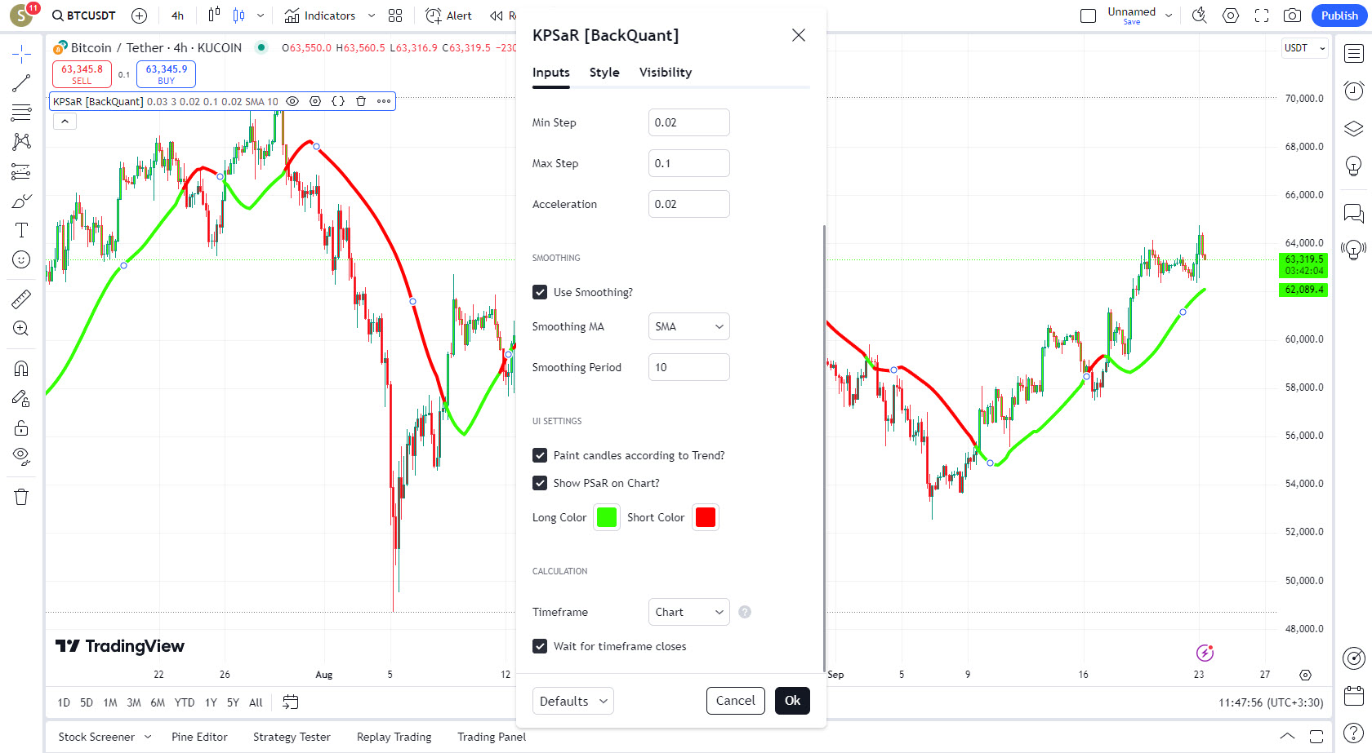The image size is (1372, 753).
Task: Set chart range to 1Y
Action: point(211,702)
